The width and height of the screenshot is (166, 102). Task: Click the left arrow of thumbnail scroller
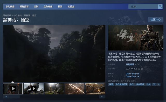(6, 97)
